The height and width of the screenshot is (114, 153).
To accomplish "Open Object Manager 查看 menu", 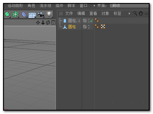I will [93, 13].
